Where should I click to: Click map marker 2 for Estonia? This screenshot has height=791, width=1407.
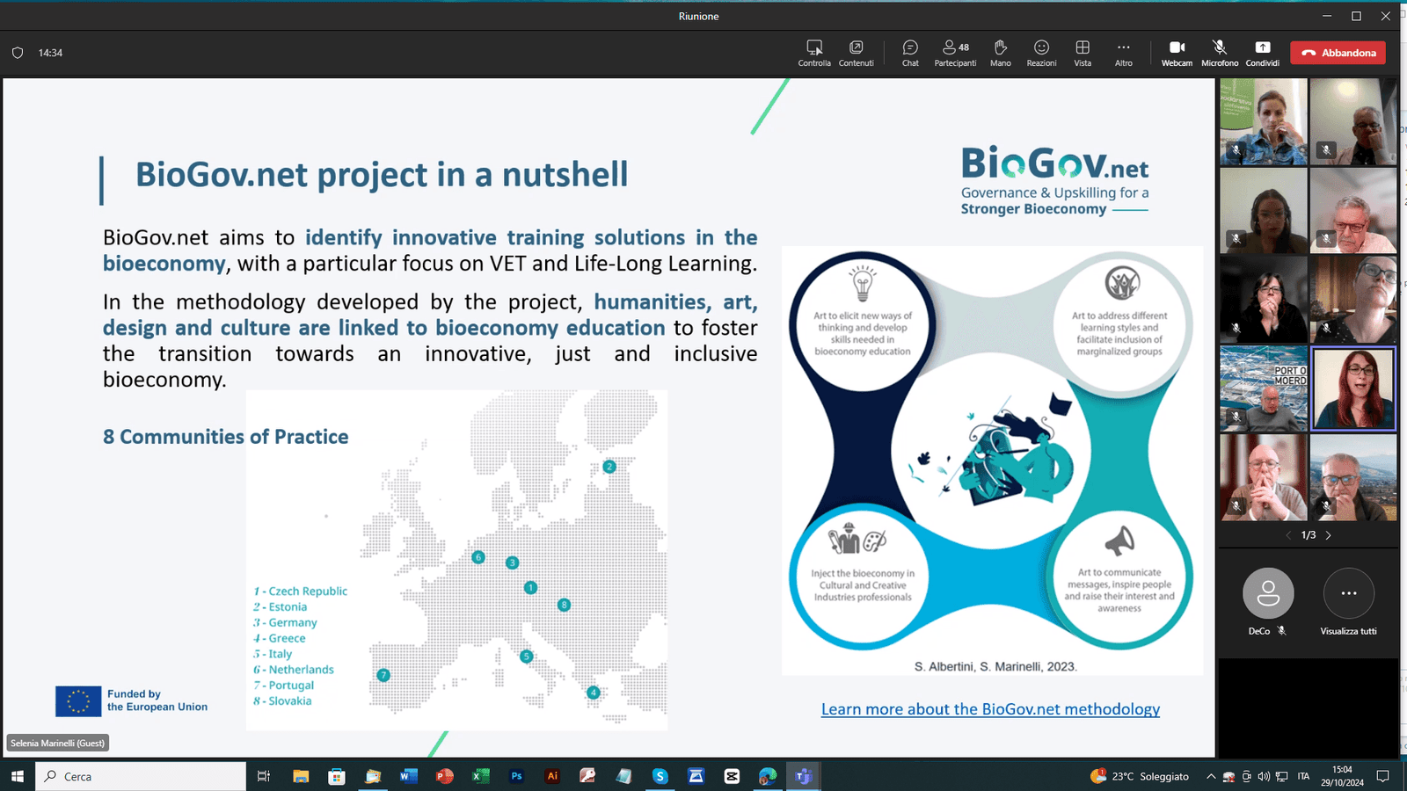[x=609, y=467]
